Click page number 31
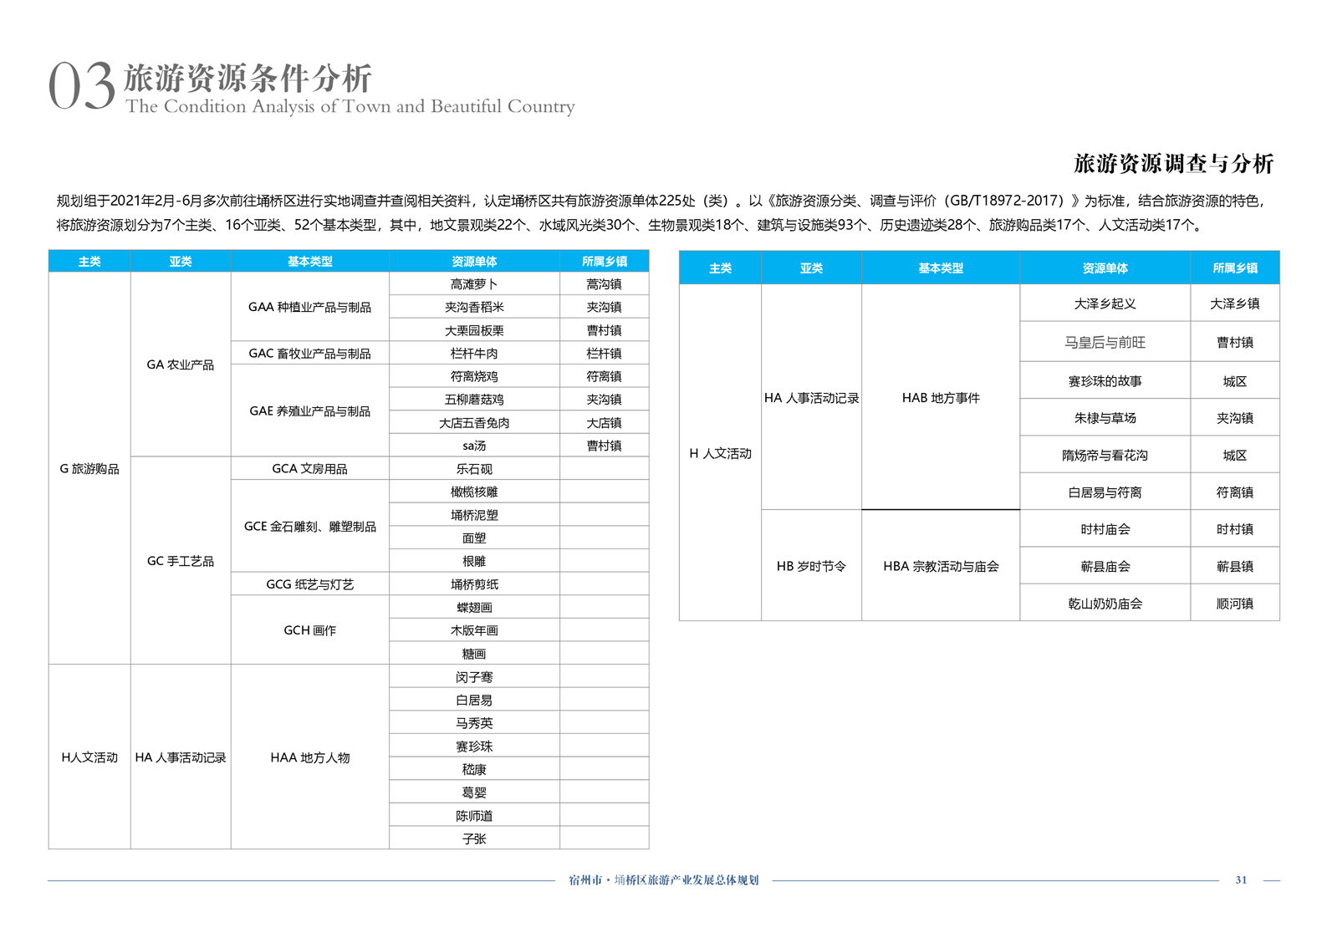This screenshot has width=1327, height=938. [x=1241, y=879]
